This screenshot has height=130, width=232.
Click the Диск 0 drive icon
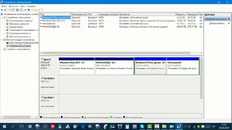[42, 59]
